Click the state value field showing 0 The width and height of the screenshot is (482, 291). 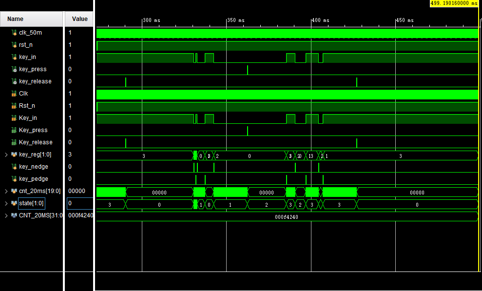pyautogui.click(x=80, y=203)
